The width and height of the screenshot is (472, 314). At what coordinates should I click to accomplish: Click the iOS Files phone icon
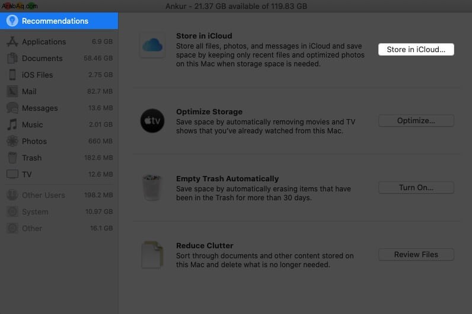pyautogui.click(x=12, y=75)
